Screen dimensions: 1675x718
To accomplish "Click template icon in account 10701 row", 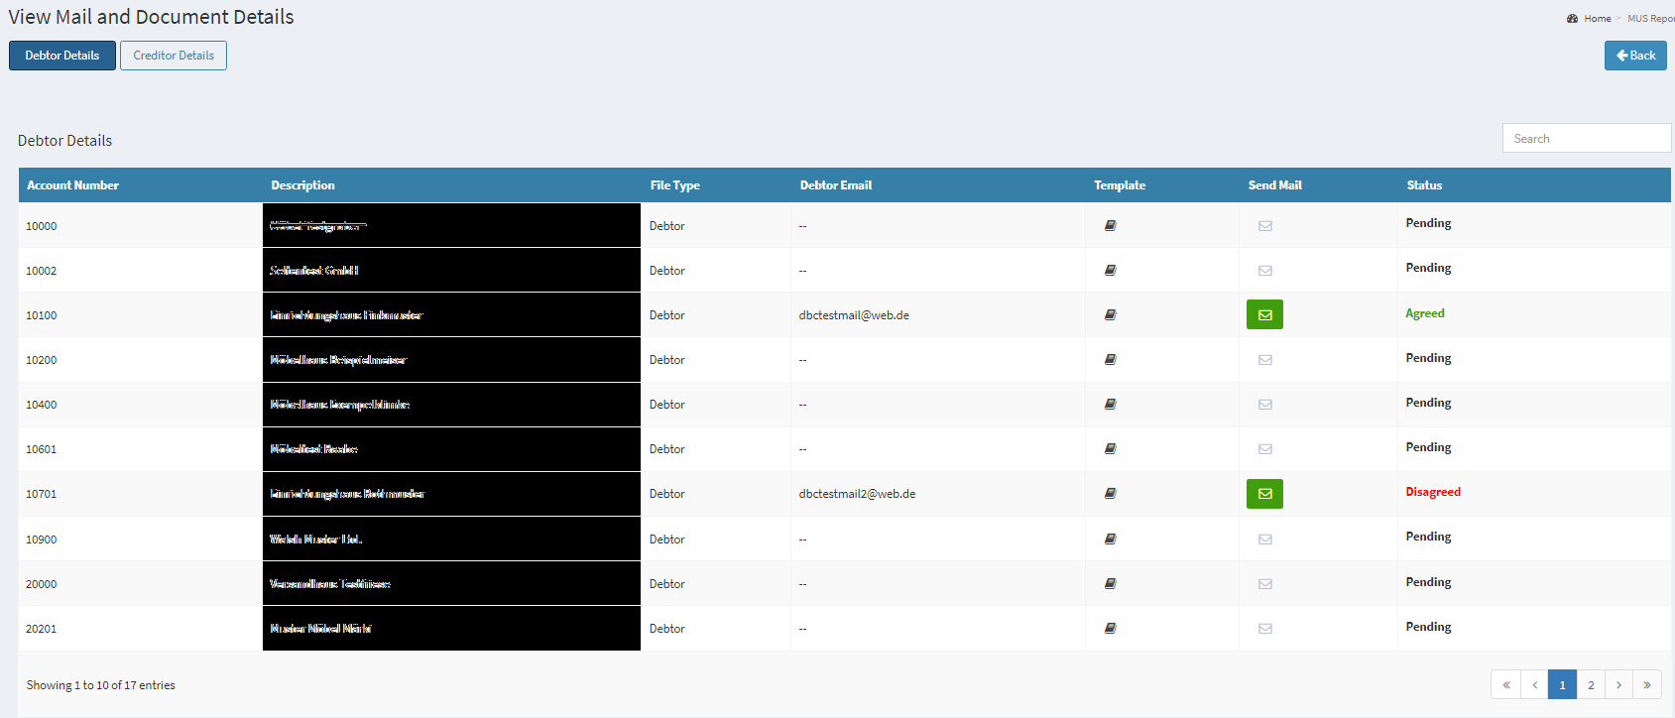I will (x=1110, y=494).
